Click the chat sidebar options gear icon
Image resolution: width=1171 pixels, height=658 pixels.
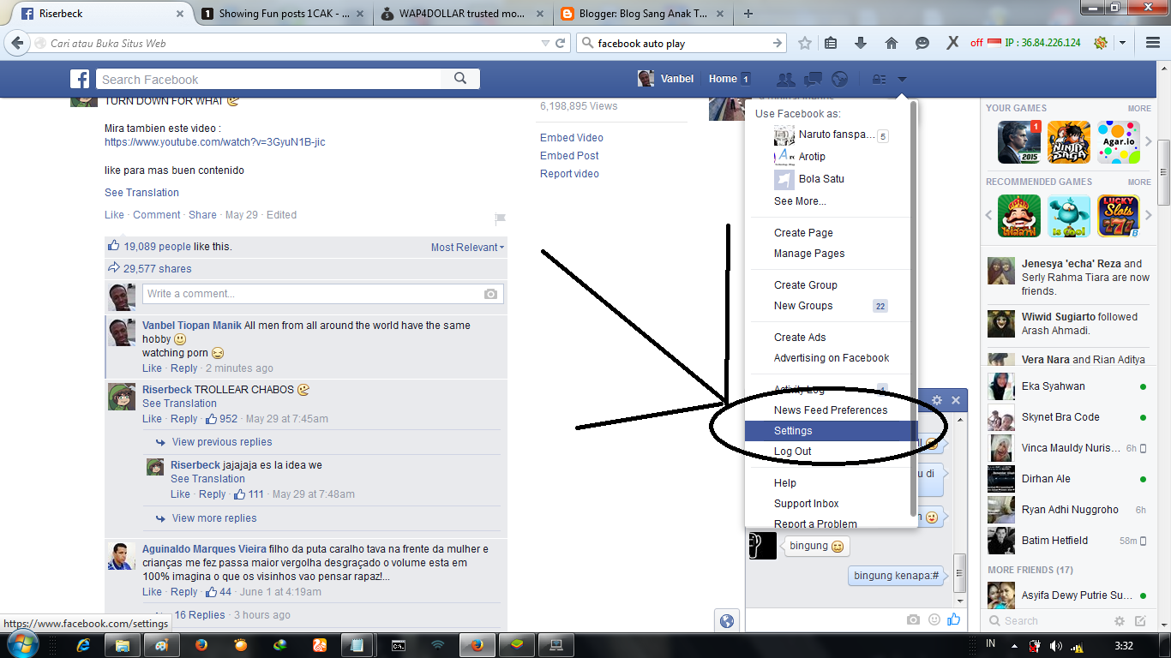click(x=1120, y=621)
